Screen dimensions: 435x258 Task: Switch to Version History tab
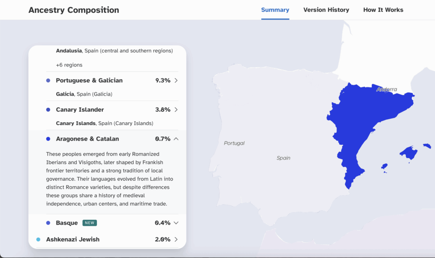coord(326,10)
